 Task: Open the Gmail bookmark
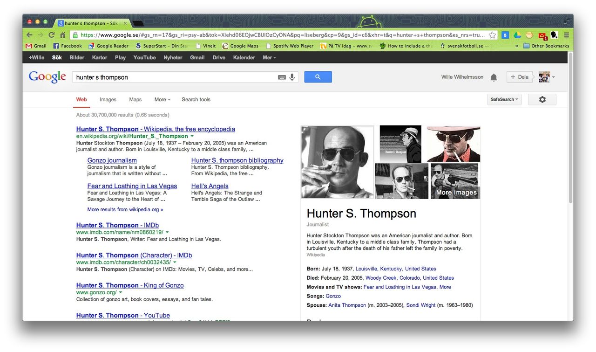(36, 46)
